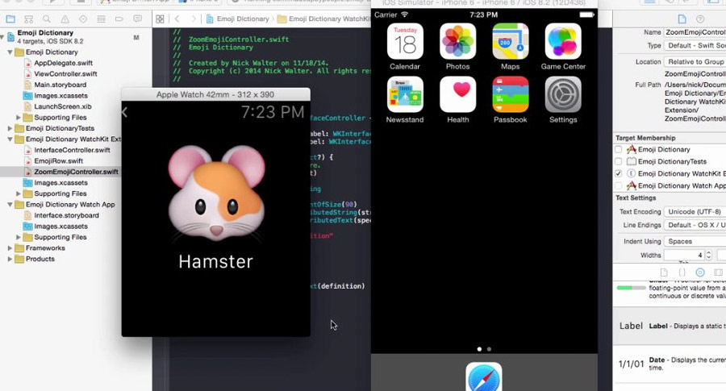Show the File Template library icon
This screenshot has height=391, width=726.
(x=664, y=272)
